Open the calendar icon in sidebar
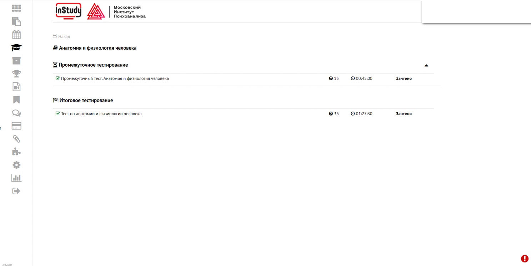Screen dimensions: 531x266 tap(16, 35)
